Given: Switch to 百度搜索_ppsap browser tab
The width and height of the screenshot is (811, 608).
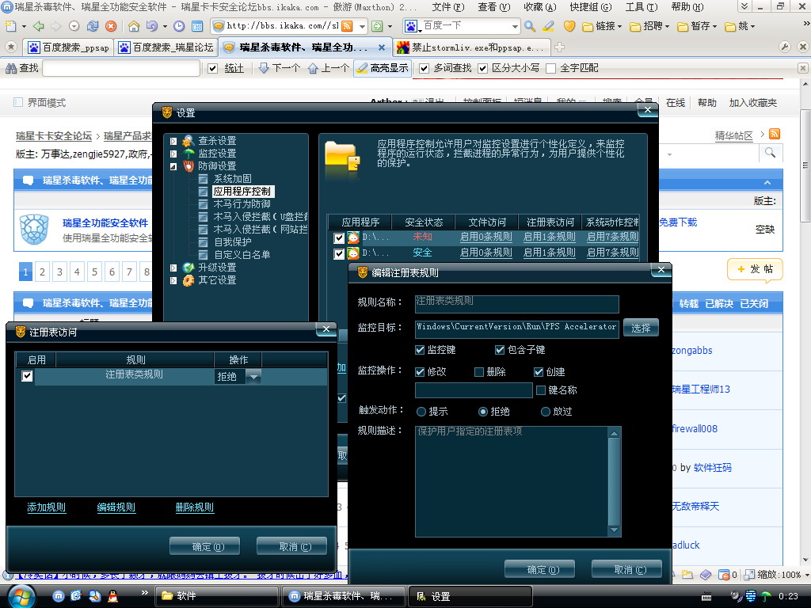Looking at the screenshot, I should coord(69,47).
